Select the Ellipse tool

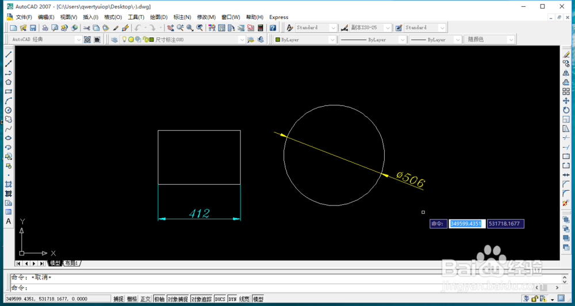point(9,138)
